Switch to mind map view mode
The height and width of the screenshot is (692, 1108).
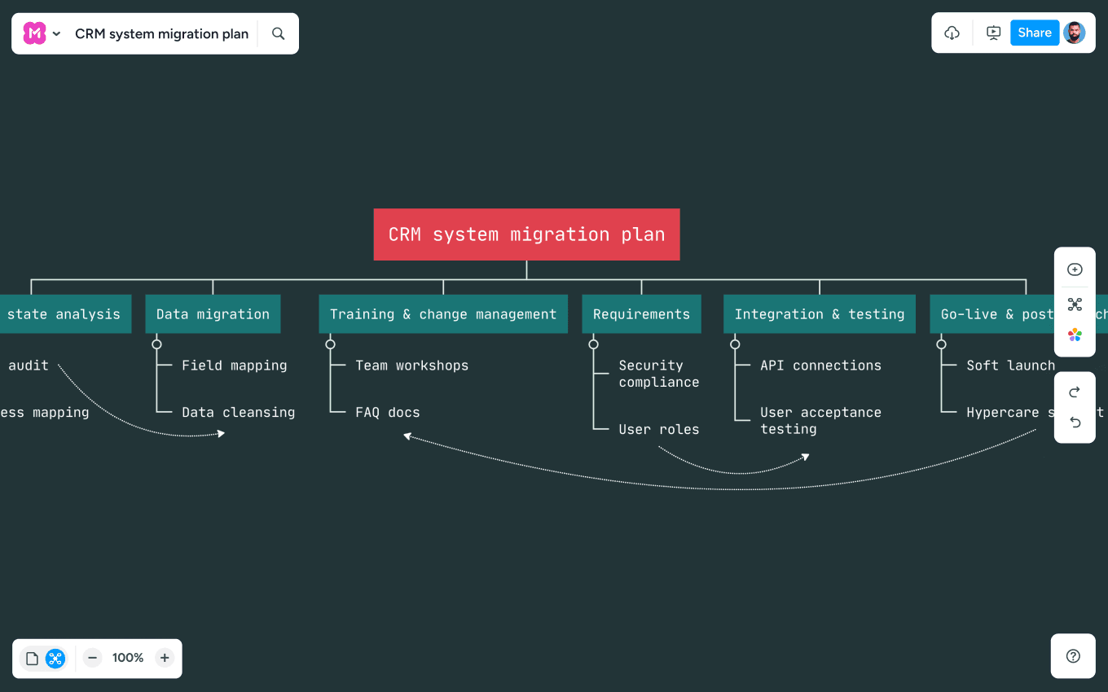tap(55, 659)
